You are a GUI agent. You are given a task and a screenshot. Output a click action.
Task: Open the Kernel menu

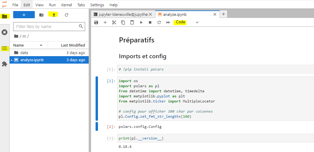point(66,5)
